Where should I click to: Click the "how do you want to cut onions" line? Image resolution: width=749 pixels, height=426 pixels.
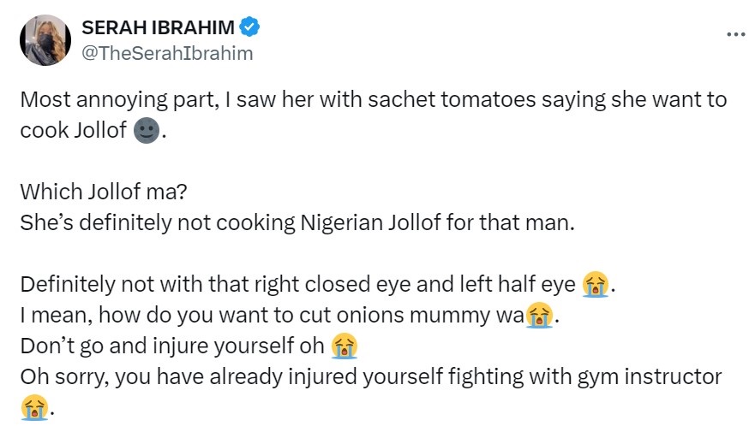[271, 316]
